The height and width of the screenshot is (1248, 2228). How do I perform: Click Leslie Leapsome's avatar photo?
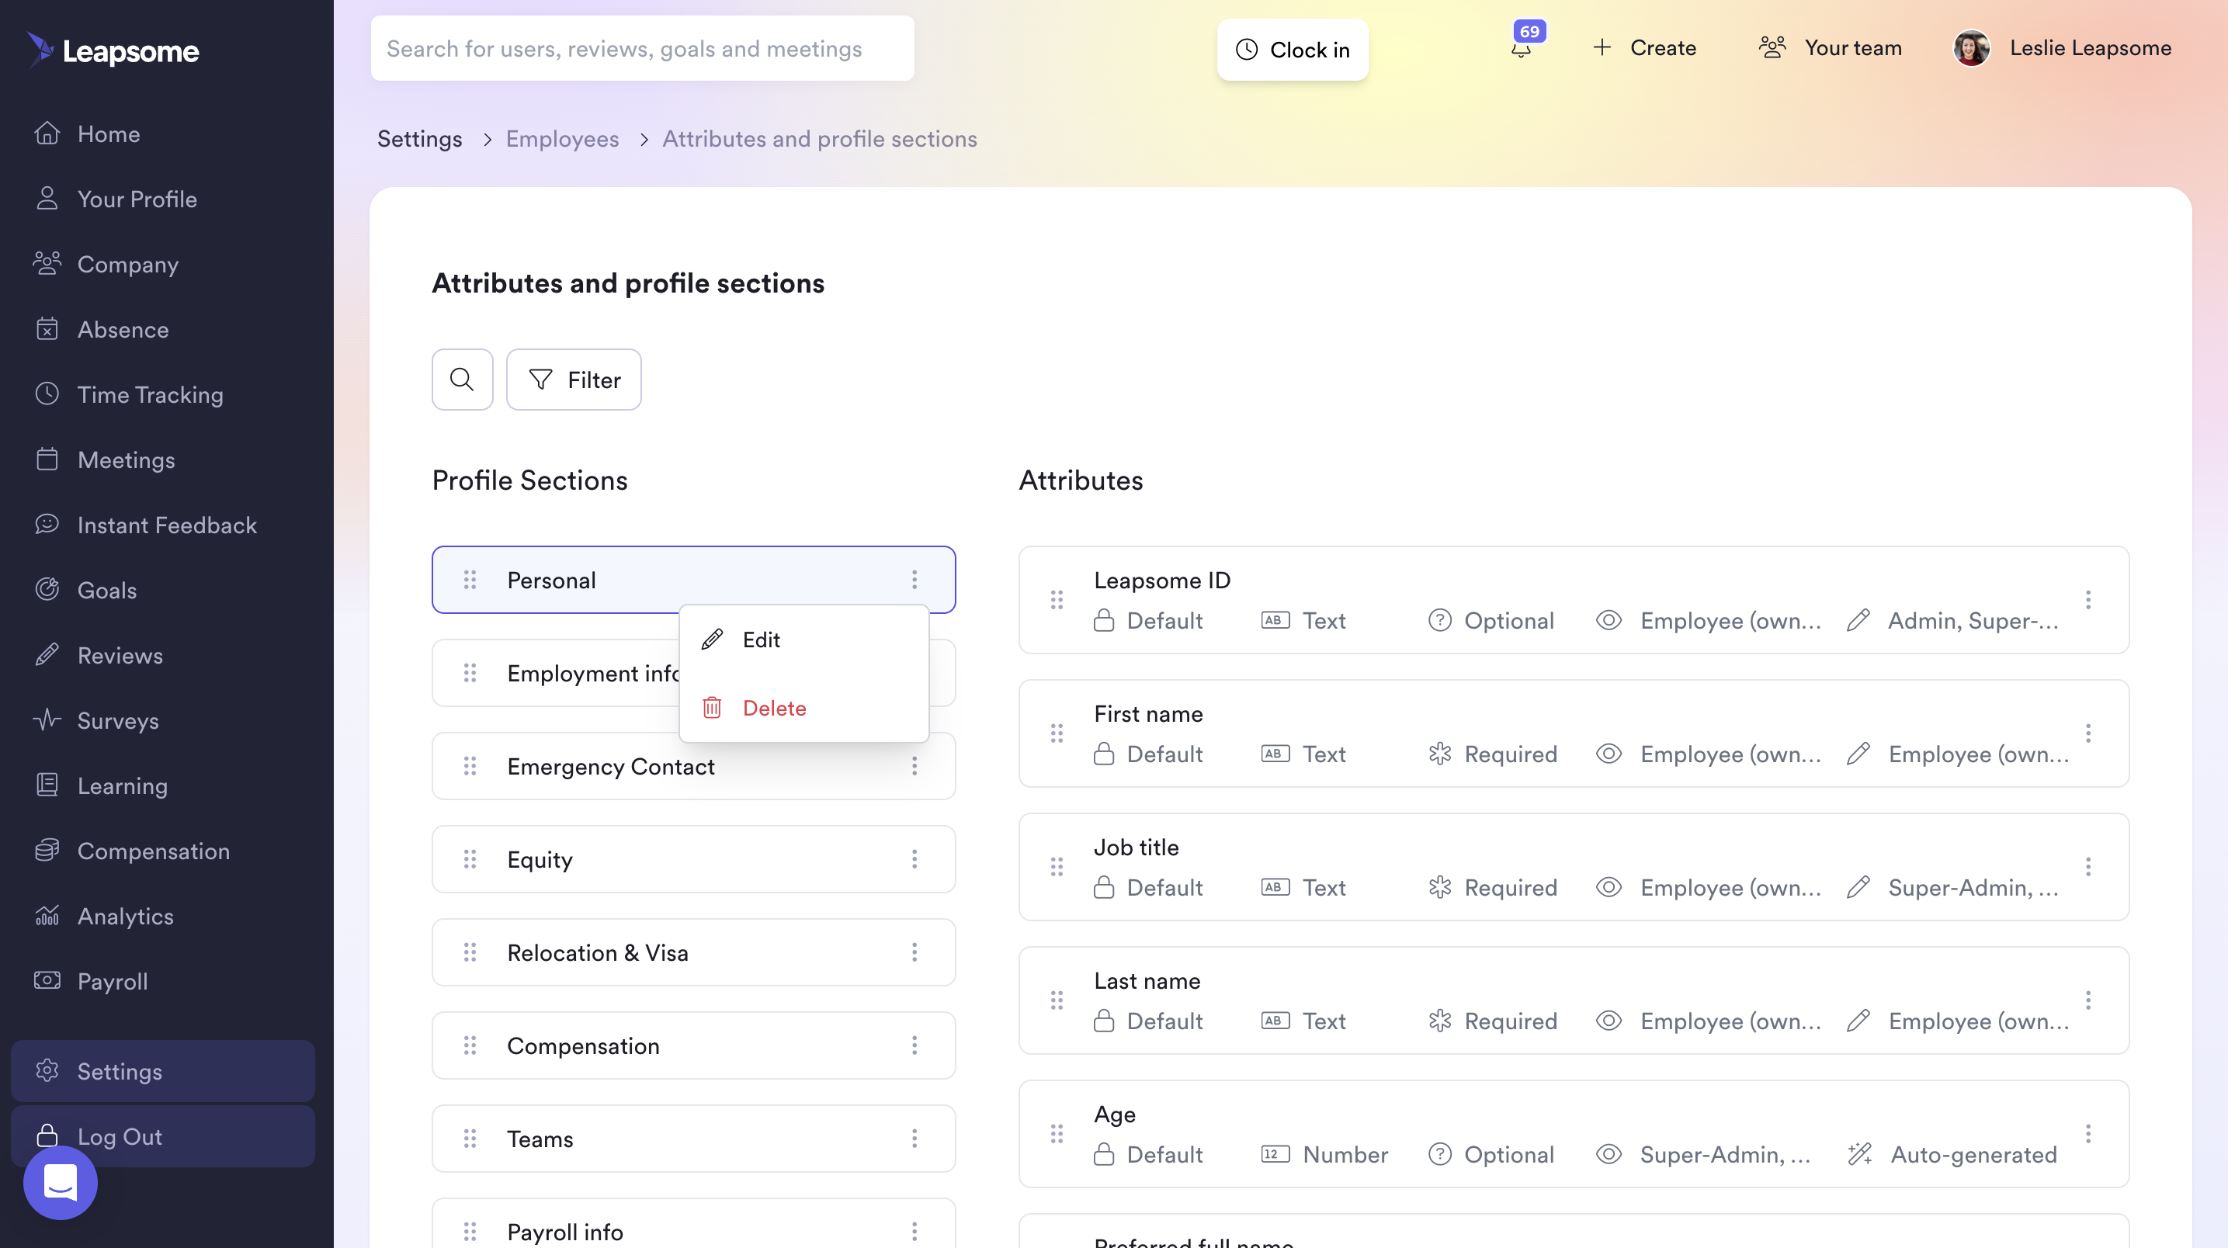click(1971, 48)
